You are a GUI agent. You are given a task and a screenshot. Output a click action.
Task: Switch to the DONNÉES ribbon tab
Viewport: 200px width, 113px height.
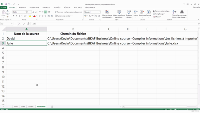[57, 8]
